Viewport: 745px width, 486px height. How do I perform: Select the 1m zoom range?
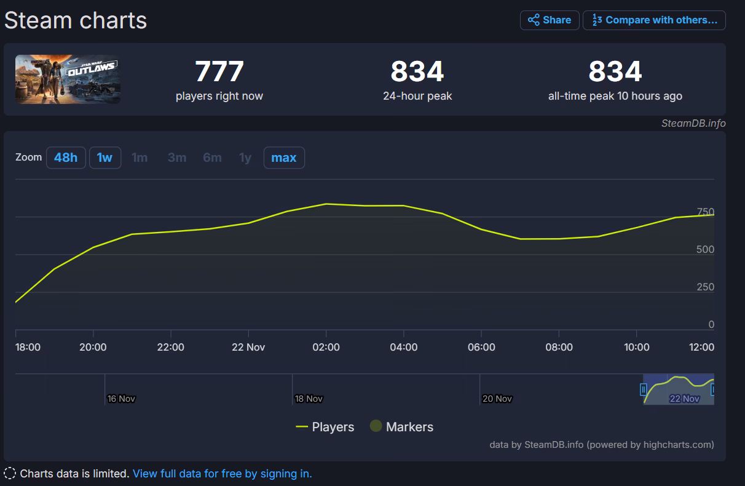140,157
